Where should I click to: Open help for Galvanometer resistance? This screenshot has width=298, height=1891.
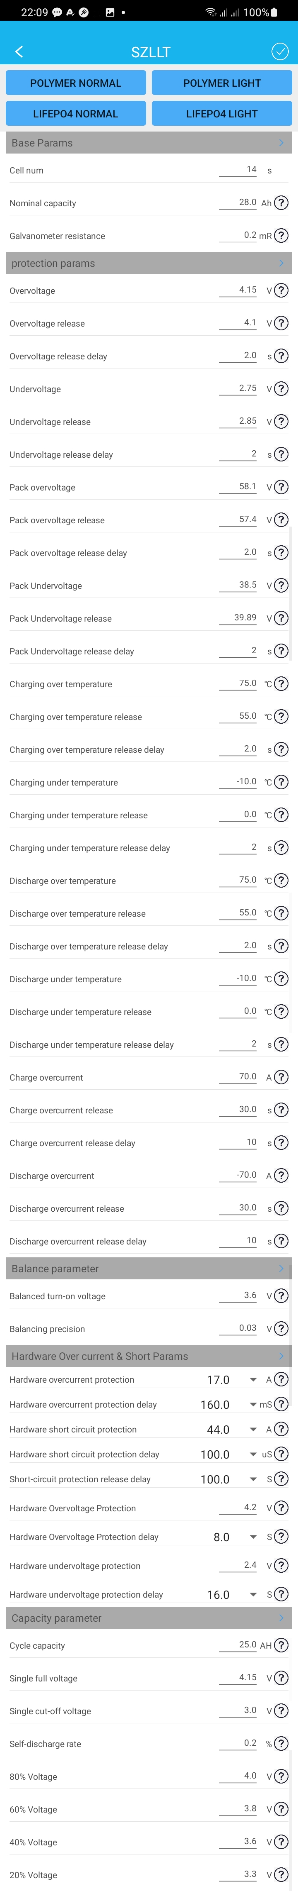281,236
